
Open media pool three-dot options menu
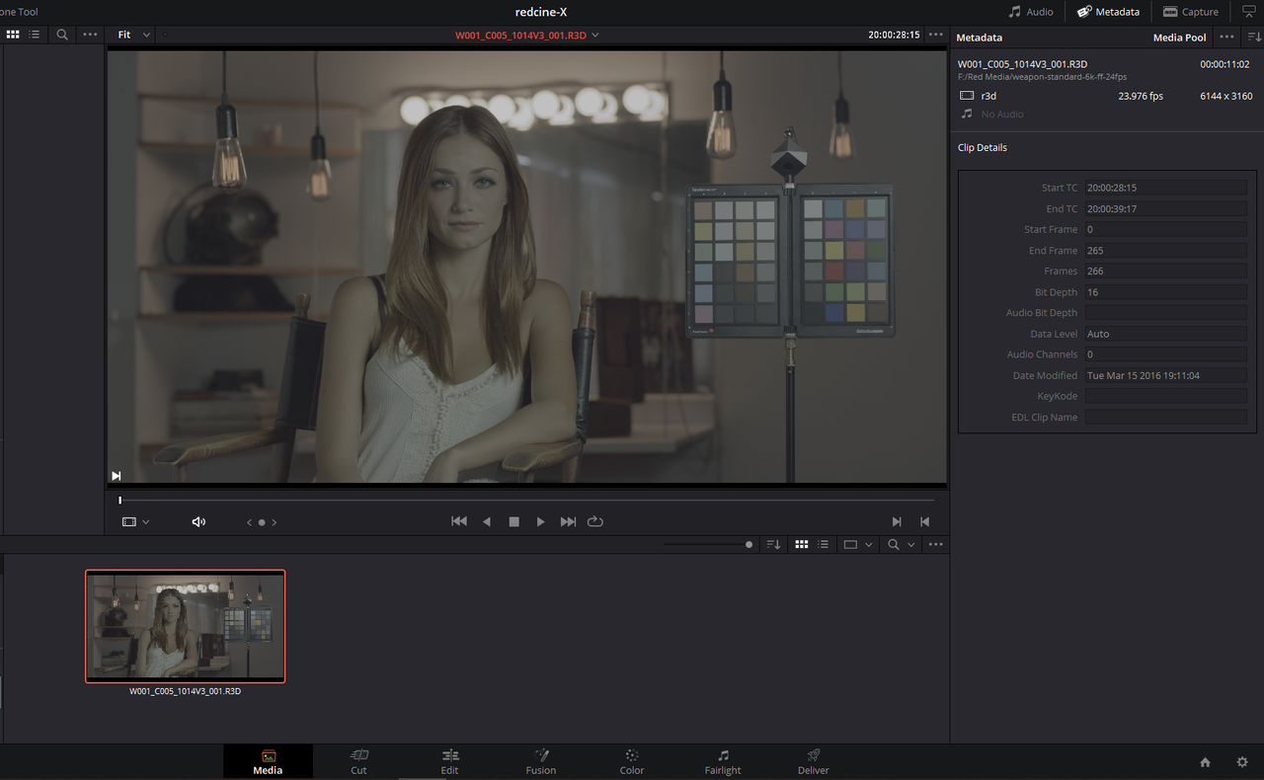click(935, 544)
